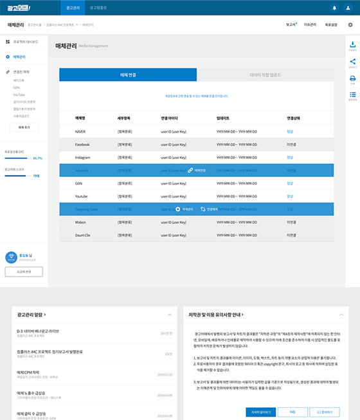Open the 보고서 menu item
The width and height of the screenshot is (360, 420).
coord(291,24)
